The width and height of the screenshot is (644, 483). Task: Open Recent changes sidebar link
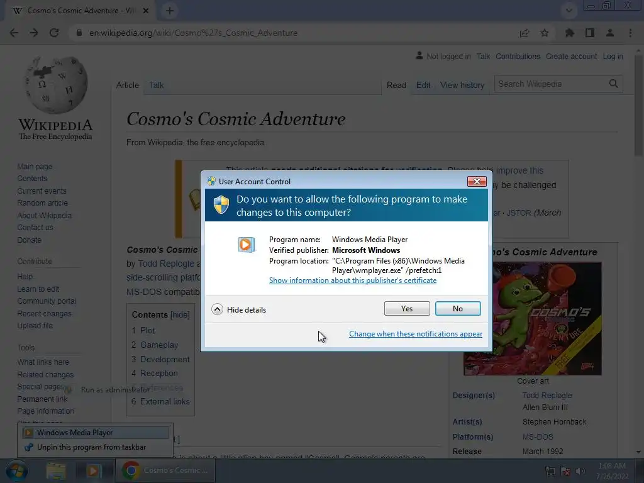[45, 313]
